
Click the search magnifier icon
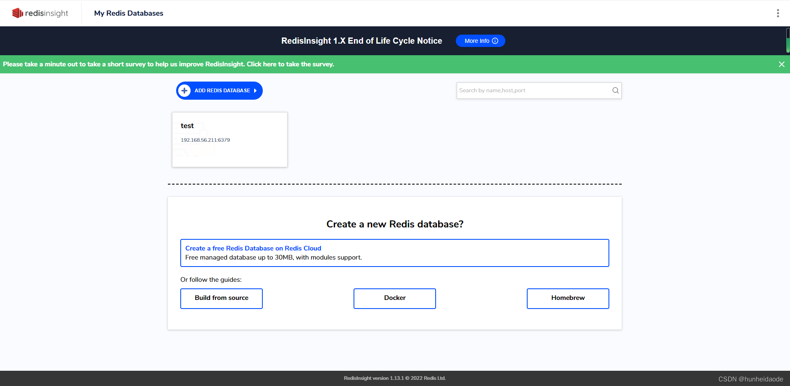pos(615,90)
